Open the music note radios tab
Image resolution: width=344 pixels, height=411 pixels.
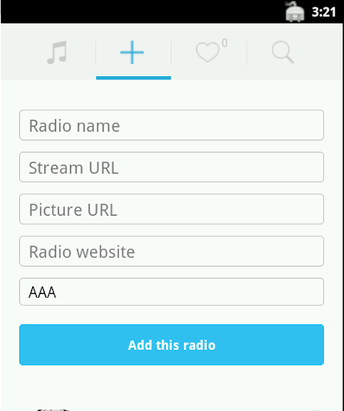pos(57,52)
